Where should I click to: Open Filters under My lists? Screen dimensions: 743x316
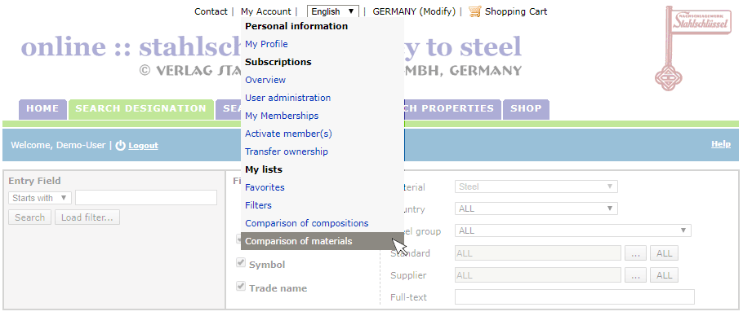click(x=258, y=205)
